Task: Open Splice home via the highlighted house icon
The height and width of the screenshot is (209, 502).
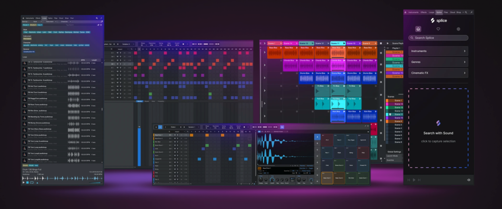Action: click(418, 29)
